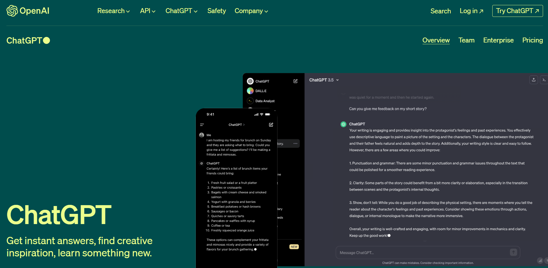Viewport: 548px width, 268px height.
Task: Open the Safety page
Action: coord(217,11)
